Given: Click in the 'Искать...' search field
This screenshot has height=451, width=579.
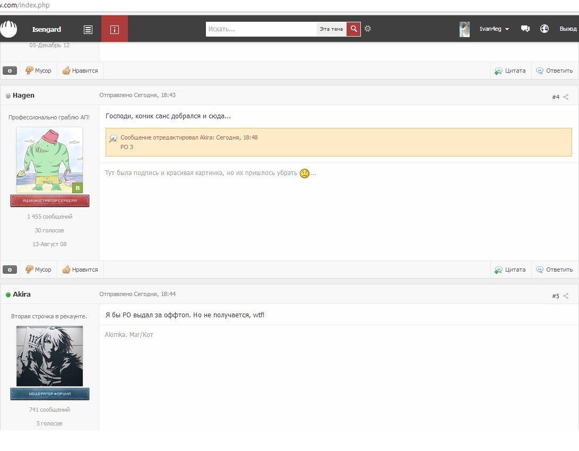Looking at the screenshot, I should coord(261,29).
